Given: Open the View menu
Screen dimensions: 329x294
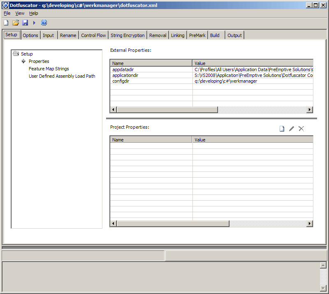Looking at the screenshot, I should tap(20, 13).
